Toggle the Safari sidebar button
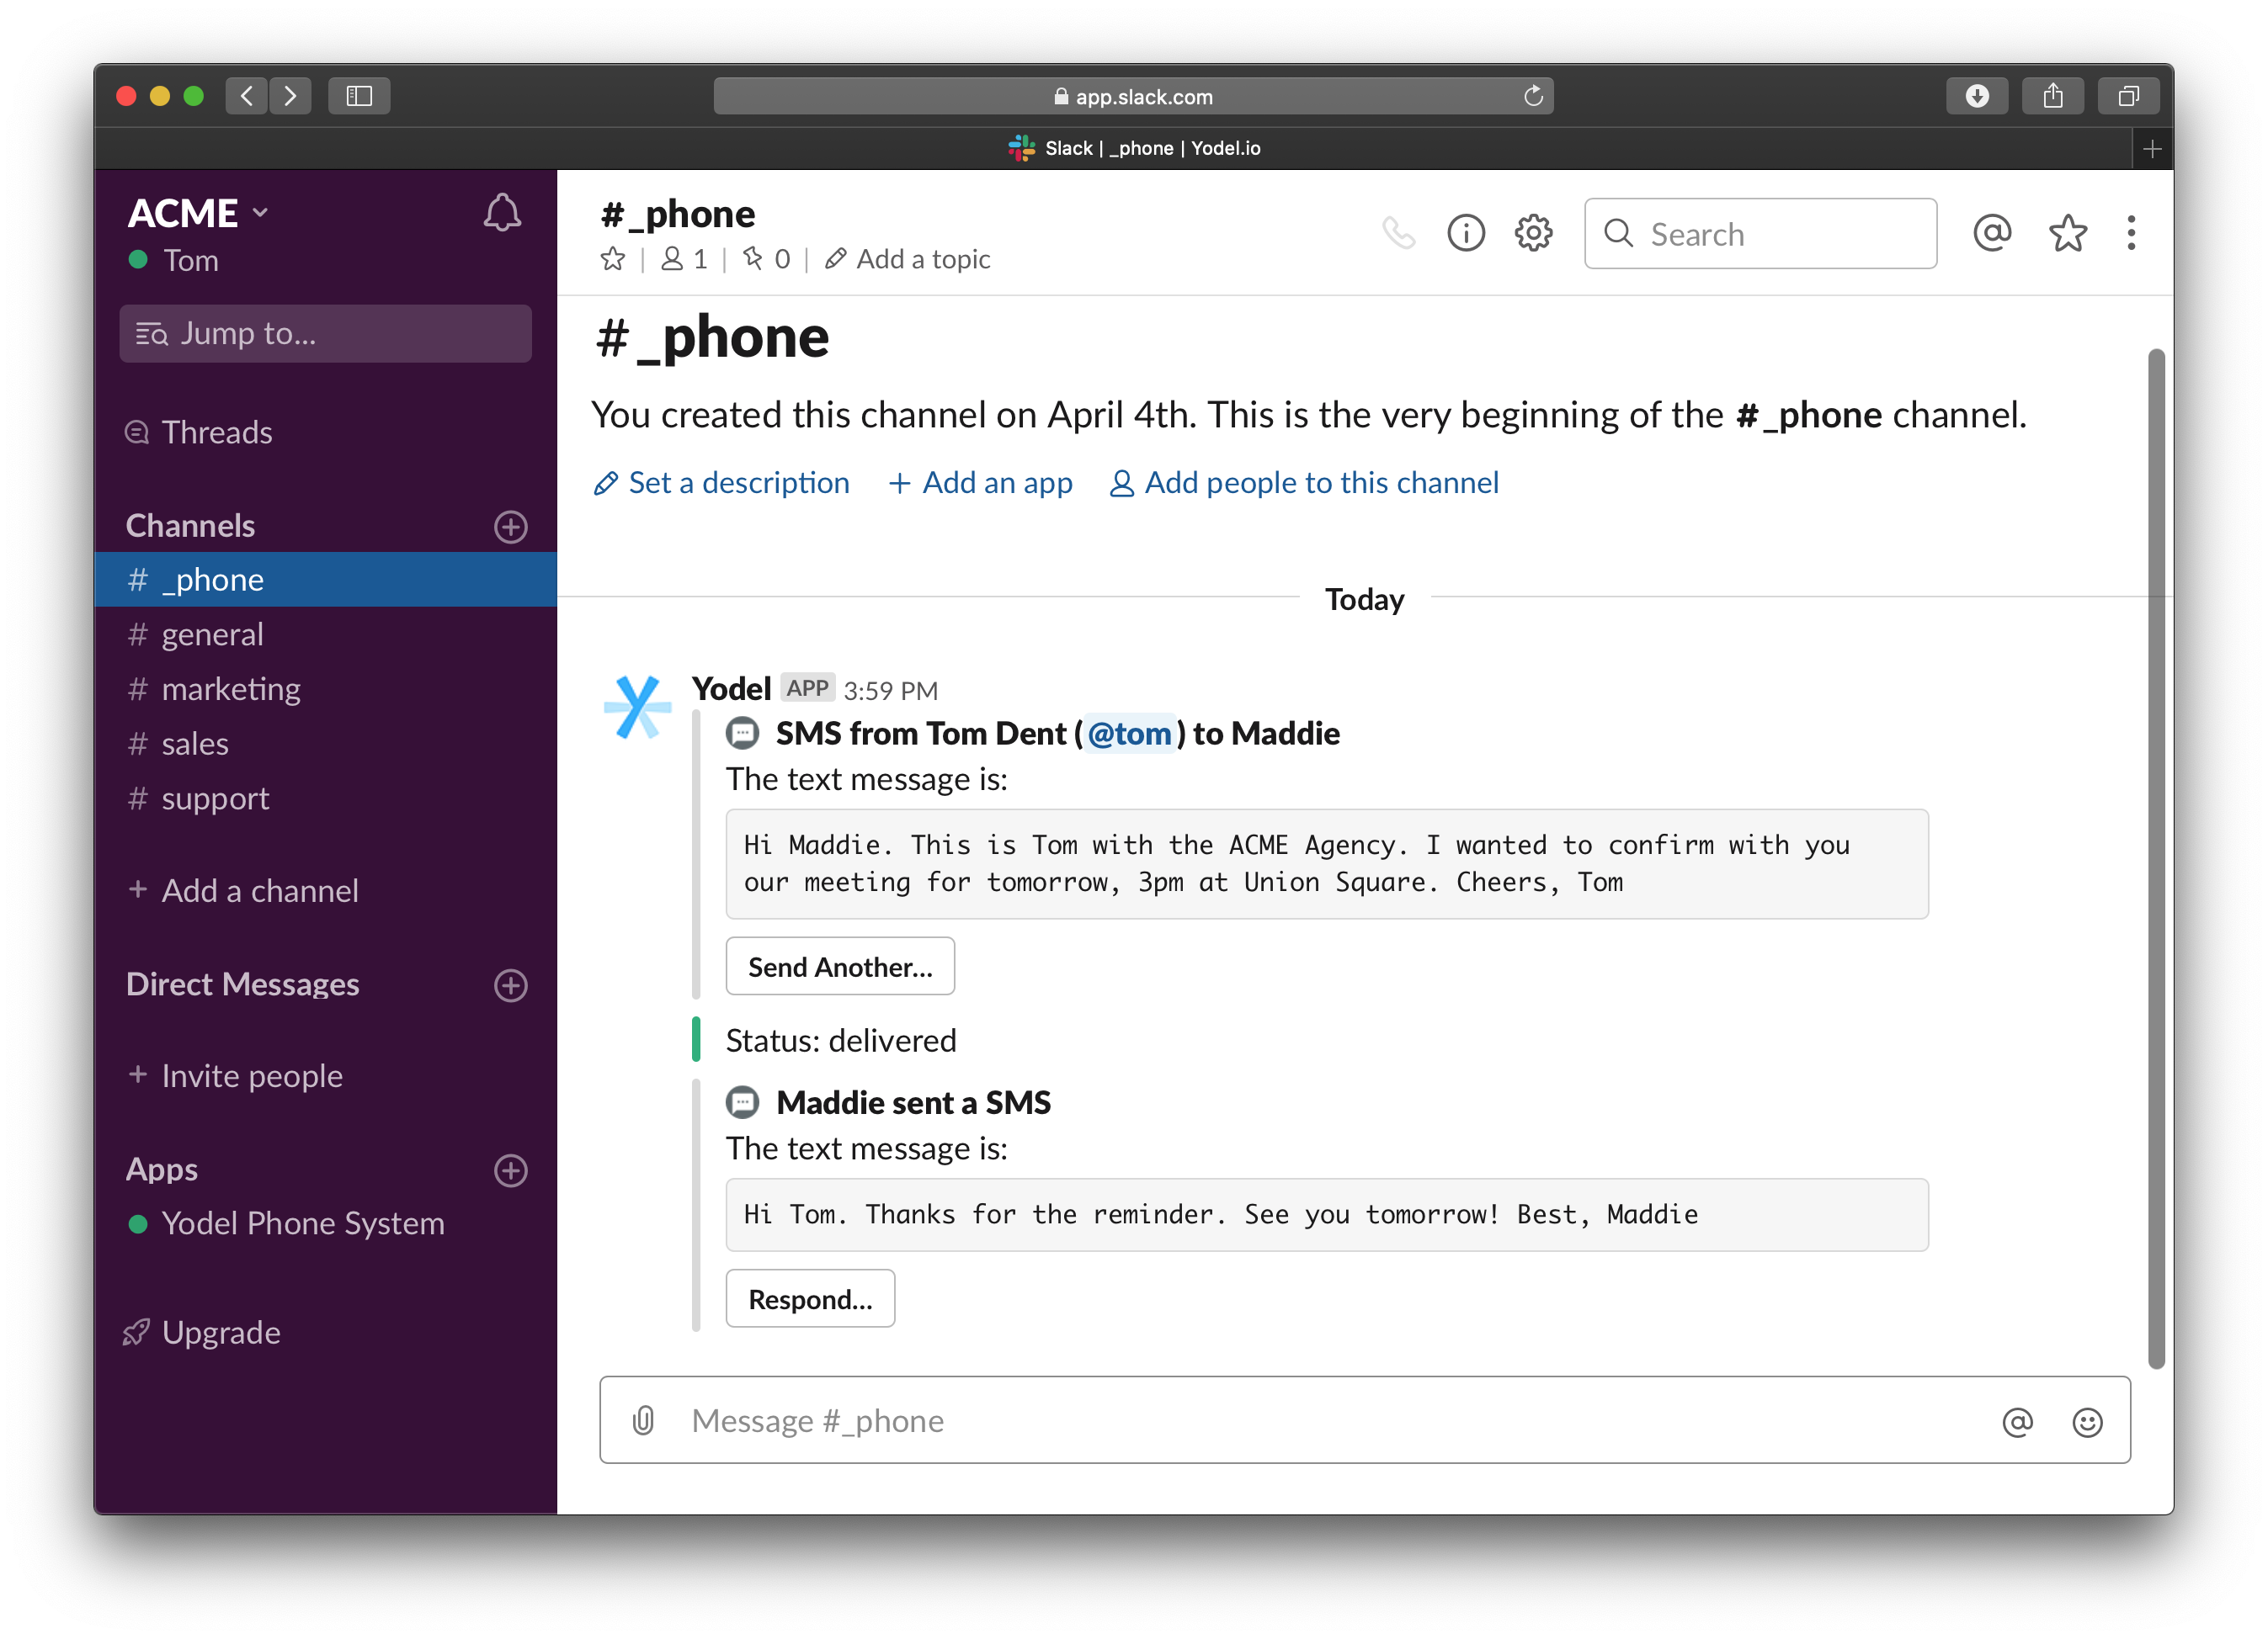The image size is (2268, 1639). point(359,96)
